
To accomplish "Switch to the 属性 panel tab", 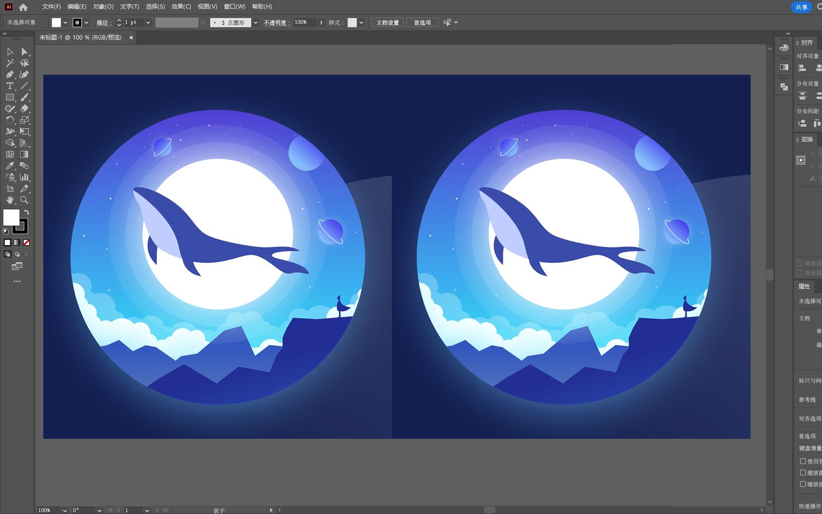I will coord(804,286).
